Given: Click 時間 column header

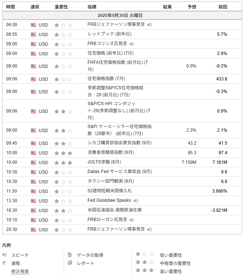Looking at the screenshot, I should [11, 7].
